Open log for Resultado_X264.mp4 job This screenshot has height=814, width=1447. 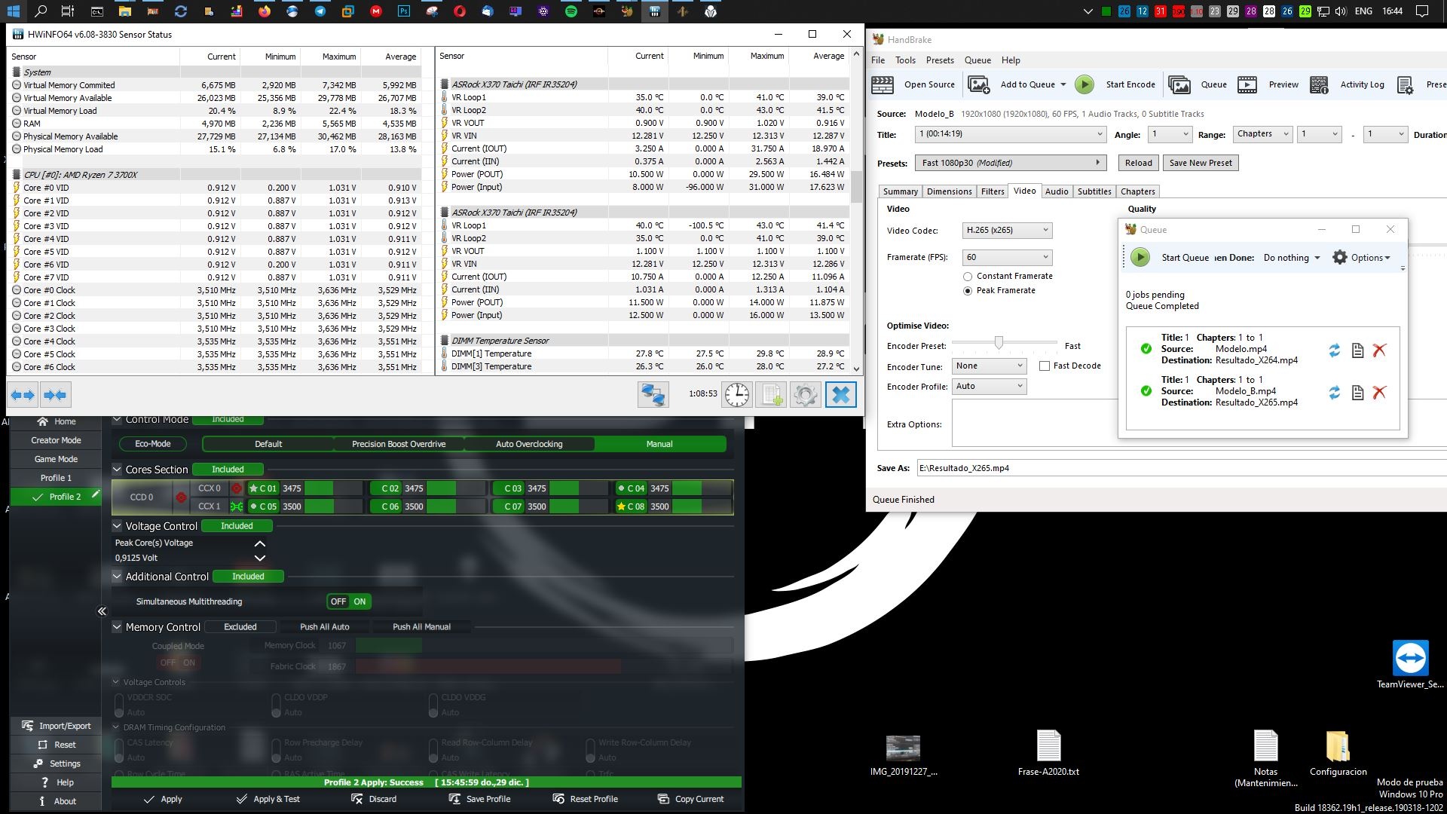[1357, 350]
